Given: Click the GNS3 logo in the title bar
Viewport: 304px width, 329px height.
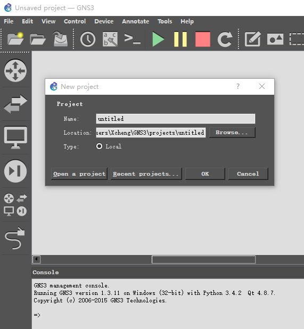Looking at the screenshot, I should [x=8, y=8].
